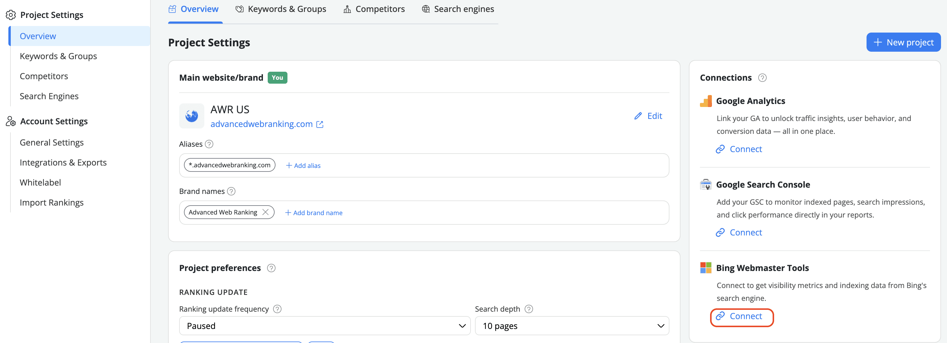Open Keywords & Groups in the sidebar

click(x=58, y=56)
